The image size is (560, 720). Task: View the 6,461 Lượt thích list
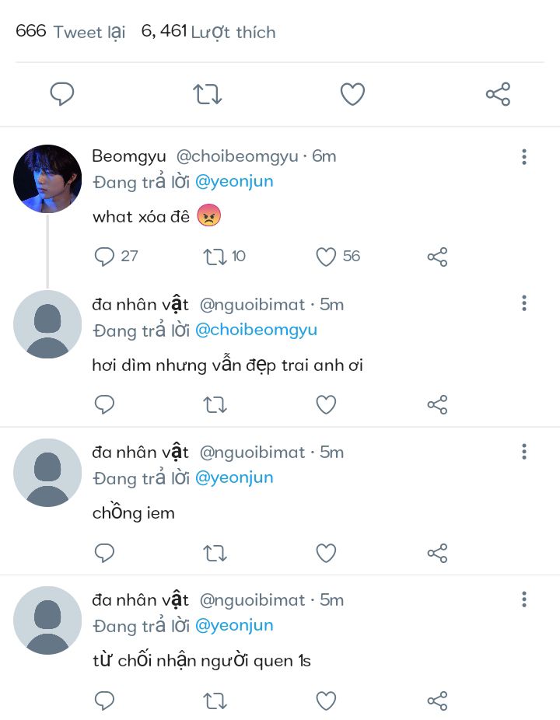coord(208,32)
